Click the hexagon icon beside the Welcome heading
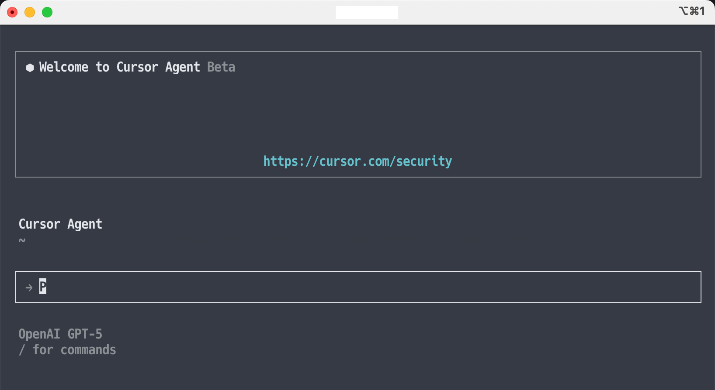 point(30,67)
